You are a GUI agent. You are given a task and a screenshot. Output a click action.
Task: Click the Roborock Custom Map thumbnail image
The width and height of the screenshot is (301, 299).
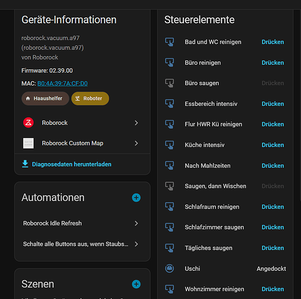(28, 143)
